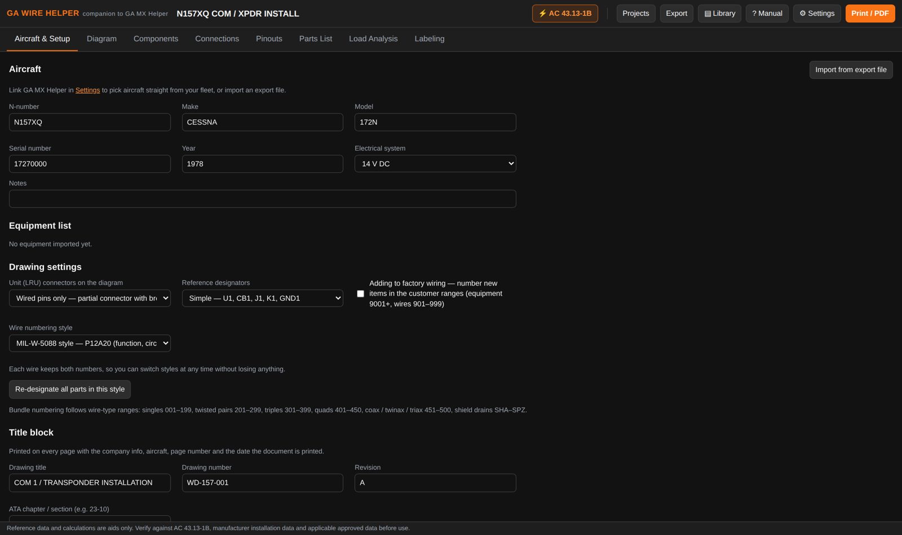The image size is (902, 535).
Task: Open the Unit (LRU) connectors dropdown
Action: tap(90, 298)
